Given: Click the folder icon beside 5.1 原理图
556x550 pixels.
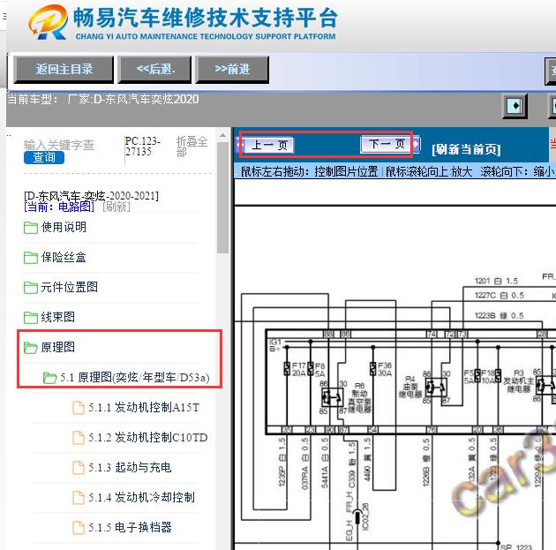Looking at the screenshot, I should point(49,378).
